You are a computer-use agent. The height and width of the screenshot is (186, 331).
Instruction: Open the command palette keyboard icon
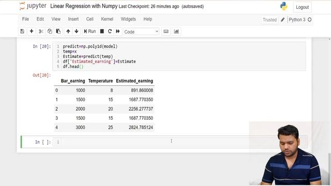(x=166, y=32)
